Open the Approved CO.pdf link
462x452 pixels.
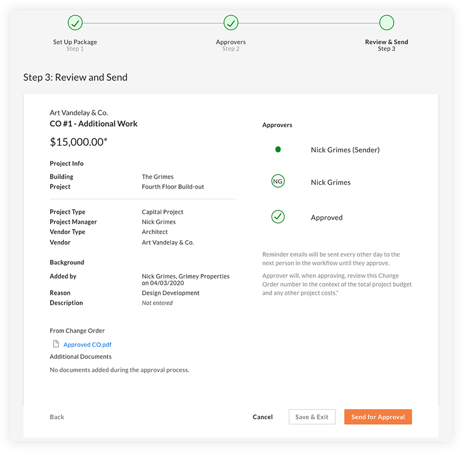click(x=87, y=344)
